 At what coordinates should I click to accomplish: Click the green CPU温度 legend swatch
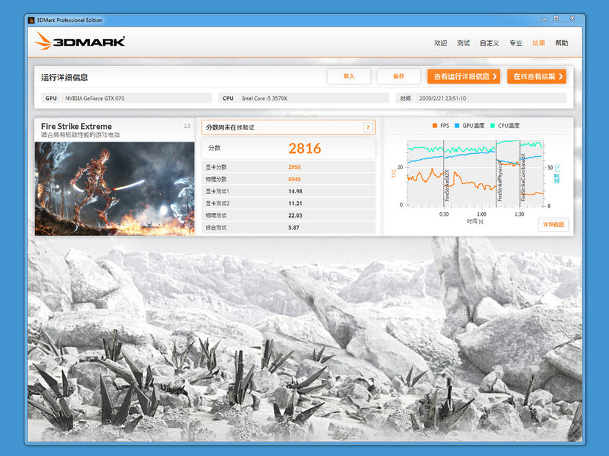[x=493, y=126]
